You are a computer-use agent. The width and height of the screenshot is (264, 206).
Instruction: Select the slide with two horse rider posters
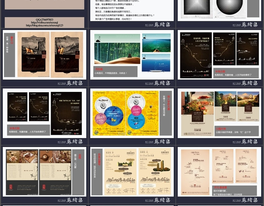coord(45,55)
